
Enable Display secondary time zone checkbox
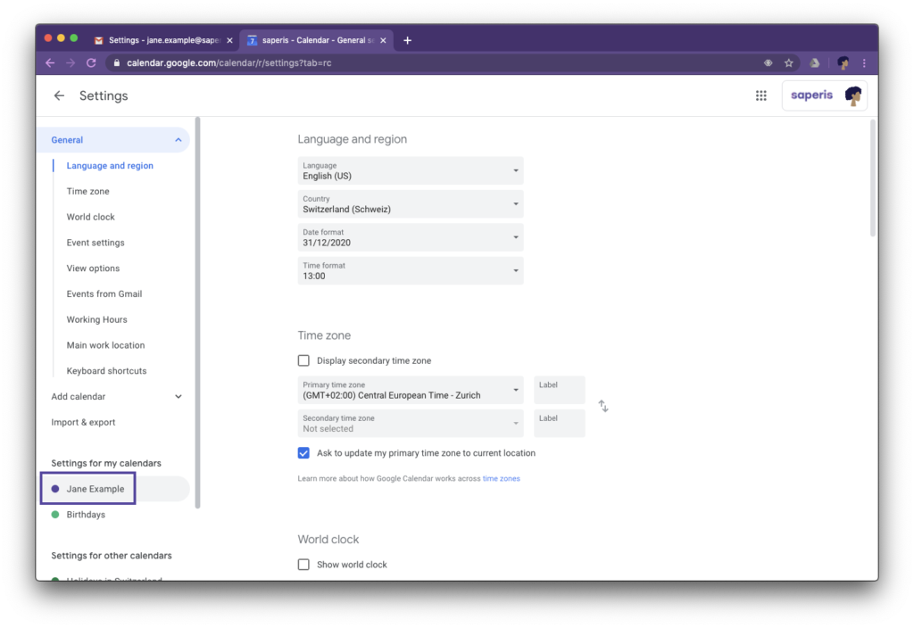pyautogui.click(x=303, y=360)
